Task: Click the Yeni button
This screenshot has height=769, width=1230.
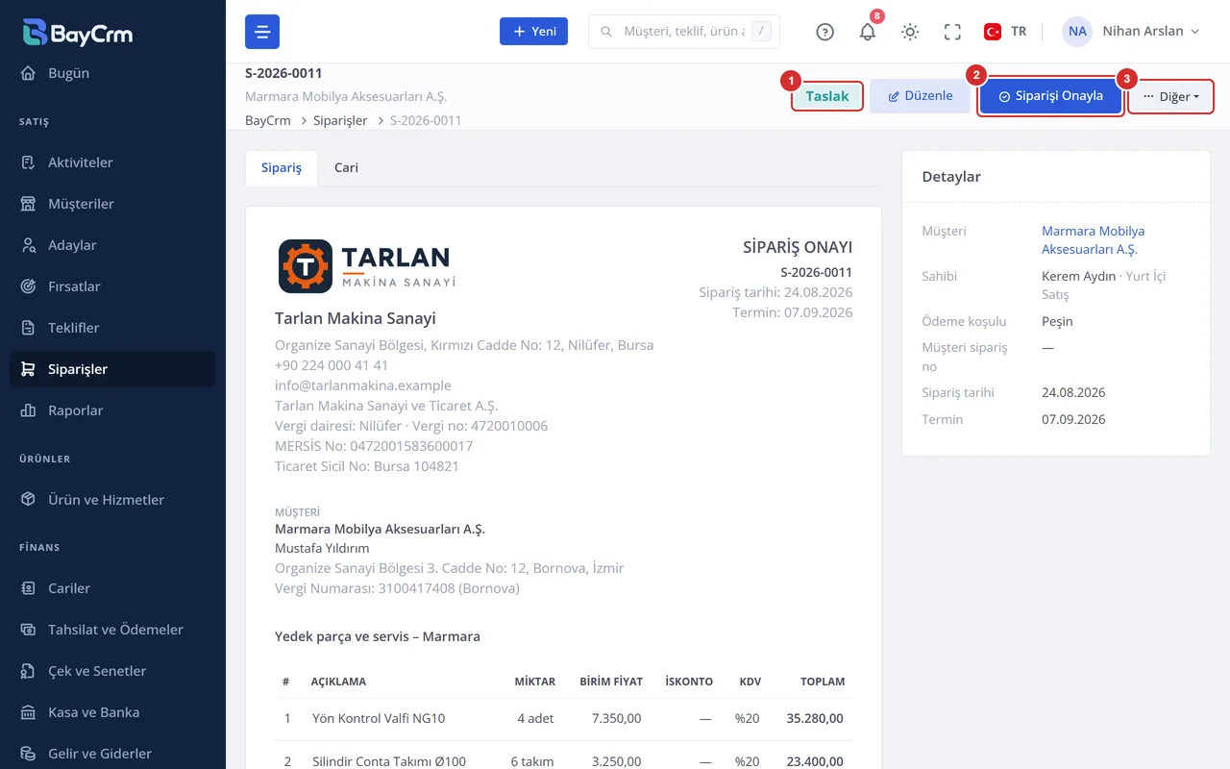Action: point(533,32)
